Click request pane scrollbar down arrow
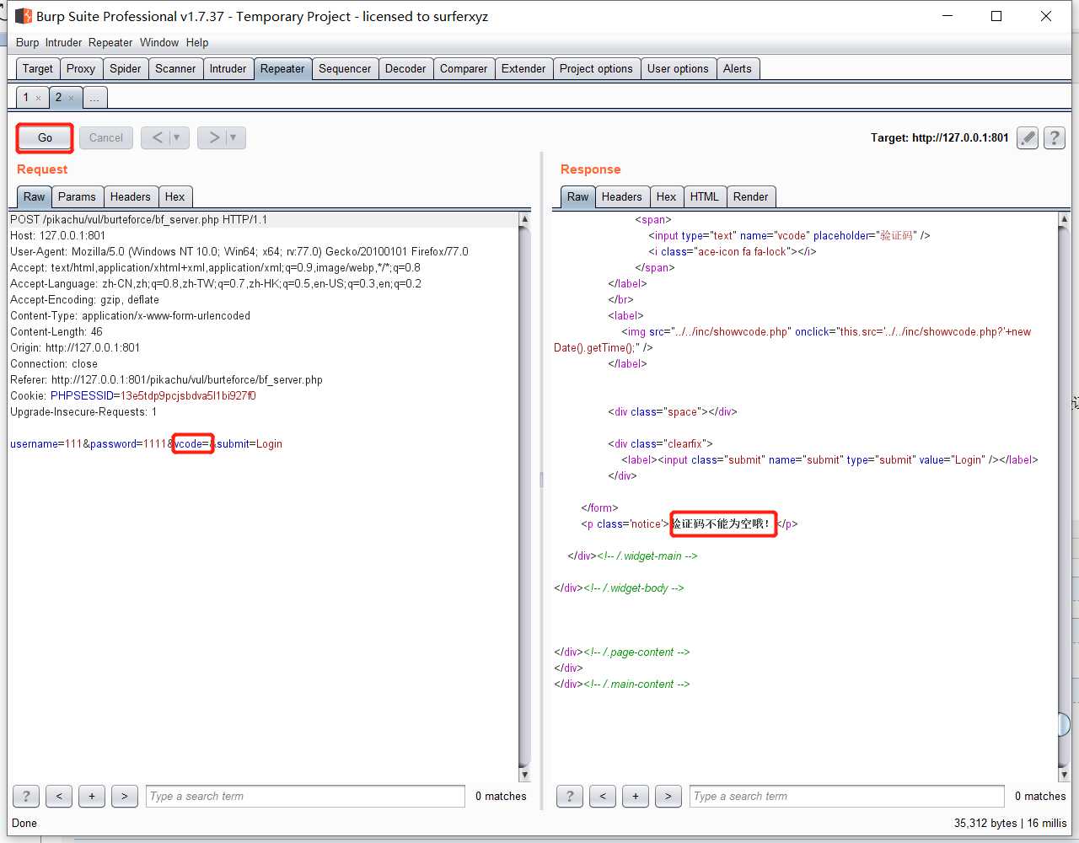Viewport: 1079px width, 843px height. click(x=524, y=774)
